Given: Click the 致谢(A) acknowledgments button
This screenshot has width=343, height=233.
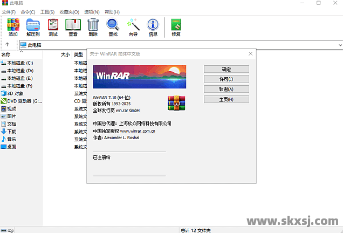Looking at the screenshot, I should click(226, 89).
